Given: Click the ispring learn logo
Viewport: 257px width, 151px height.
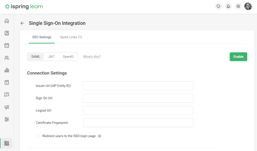Looking at the screenshot, I should (24, 6).
